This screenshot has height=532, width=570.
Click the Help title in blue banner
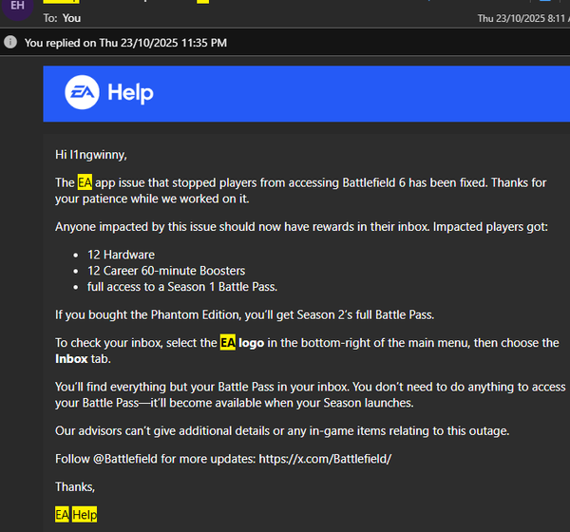130,92
